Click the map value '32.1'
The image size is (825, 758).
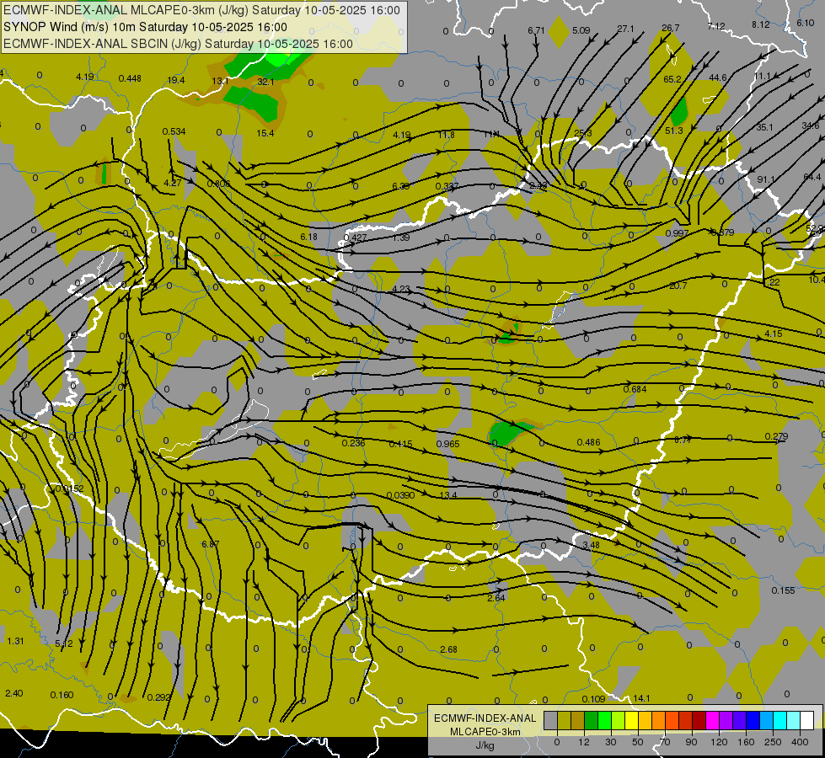(265, 82)
